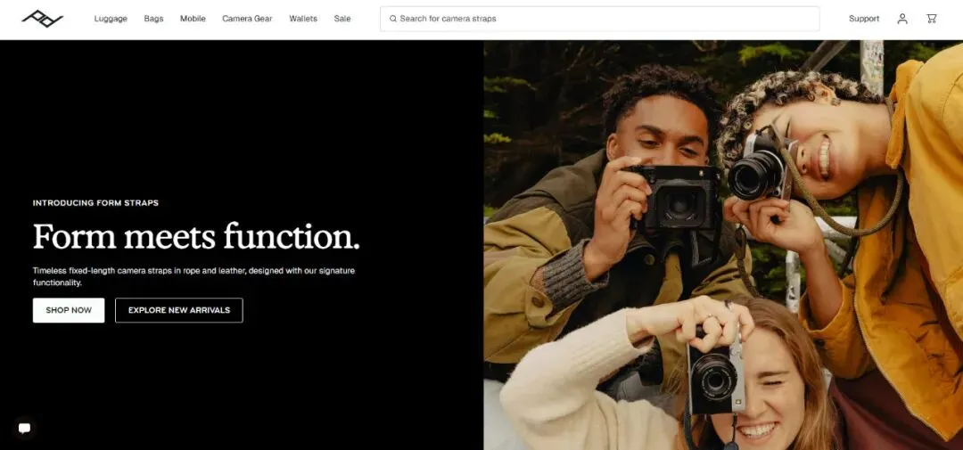Viewport: 963px width, 450px height.
Task: Go to the Sale section
Action: click(x=342, y=19)
